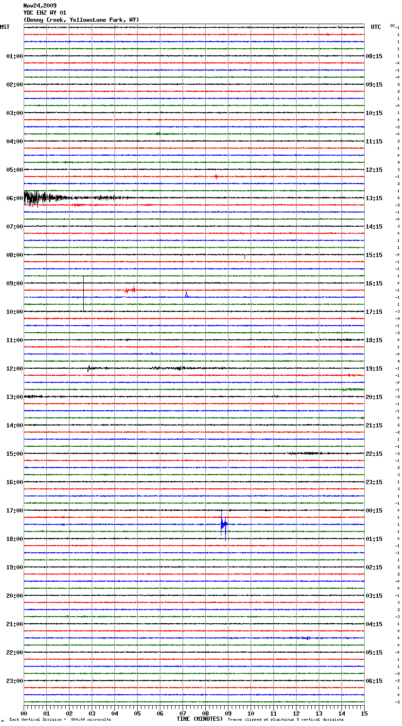This screenshot has width=402, height=726.
Task: Select the 08:00 MST hour label
Action: [15, 255]
